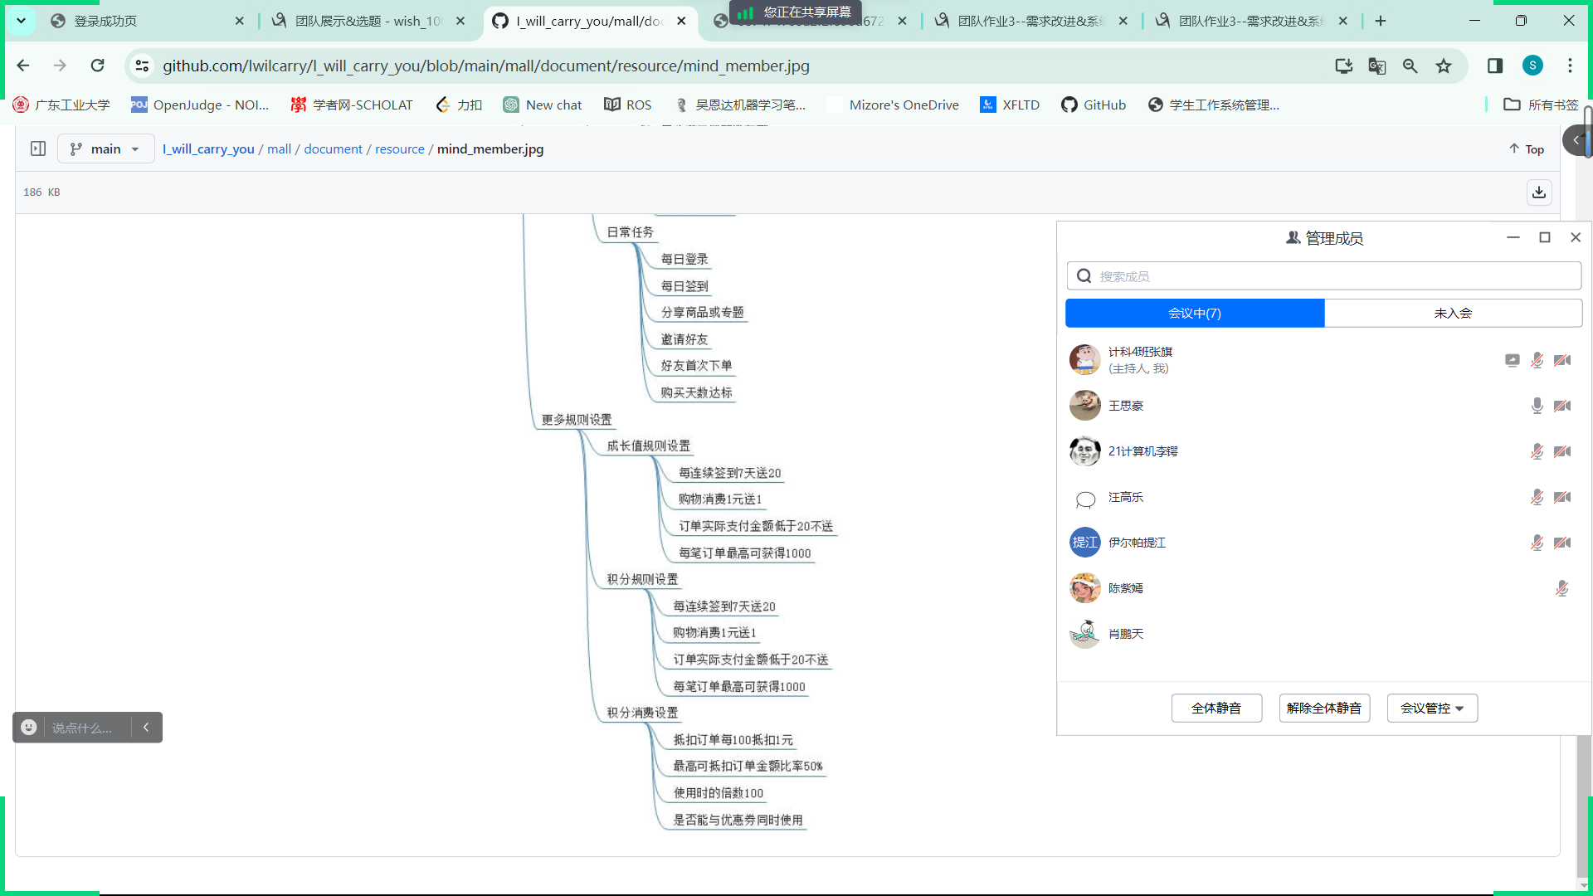Open the main branch dropdown

click(x=106, y=149)
